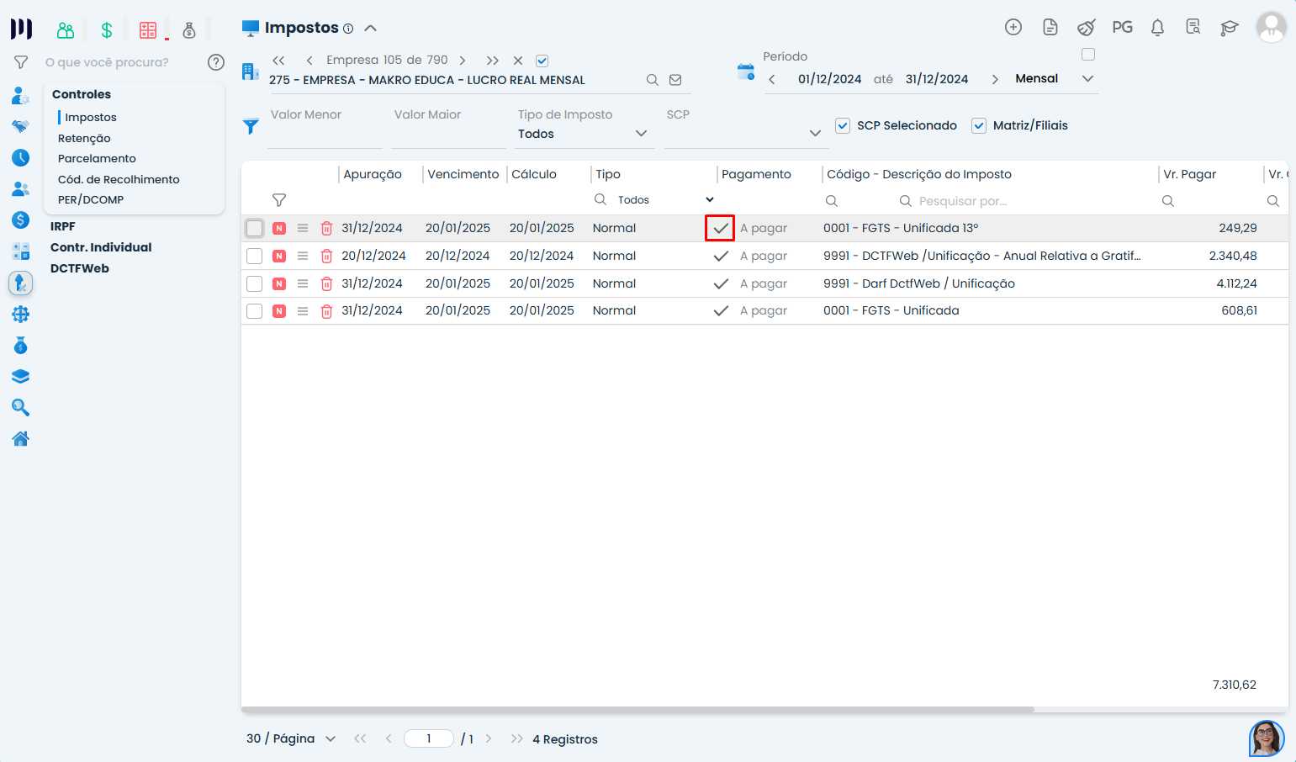Select the Darf DctfWeb / Unificação row checkbox
This screenshot has width=1296, height=762.
pyautogui.click(x=254, y=283)
